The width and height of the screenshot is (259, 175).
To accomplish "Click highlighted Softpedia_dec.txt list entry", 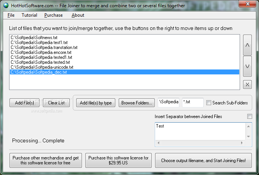I will coord(124,72).
